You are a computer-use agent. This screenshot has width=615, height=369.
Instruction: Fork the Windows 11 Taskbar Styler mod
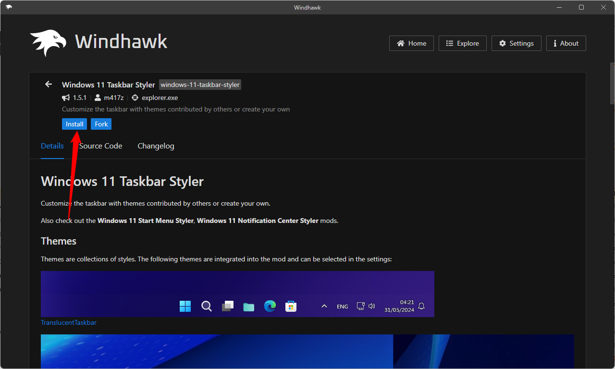click(x=101, y=123)
